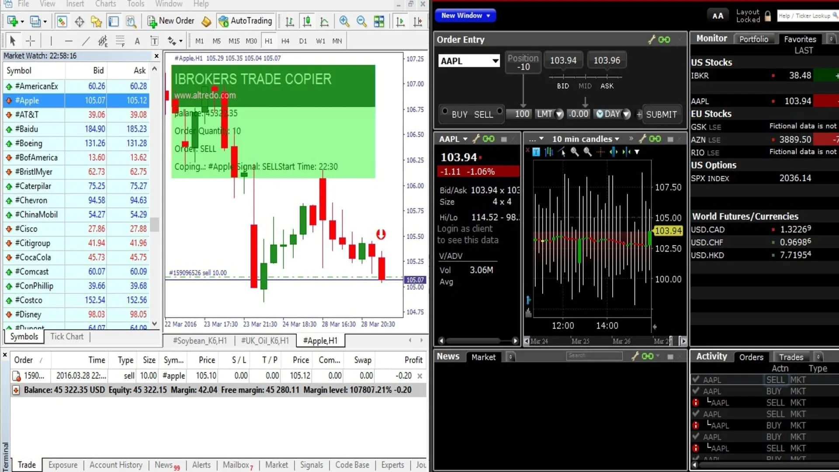The width and height of the screenshot is (839, 472).
Task: Zoom in on the MetaTrader chart
Action: tap(344, 21)
